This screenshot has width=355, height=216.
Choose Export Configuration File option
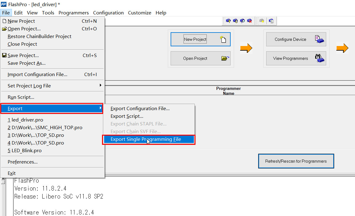tap(140, 108)
